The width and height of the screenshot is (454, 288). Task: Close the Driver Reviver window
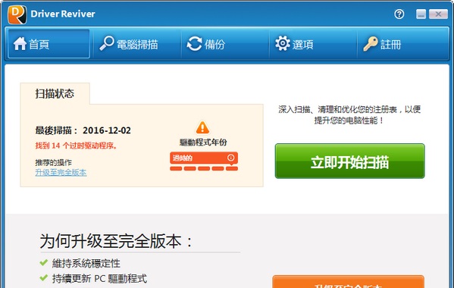pyautogui.click(x=438, y=14)
